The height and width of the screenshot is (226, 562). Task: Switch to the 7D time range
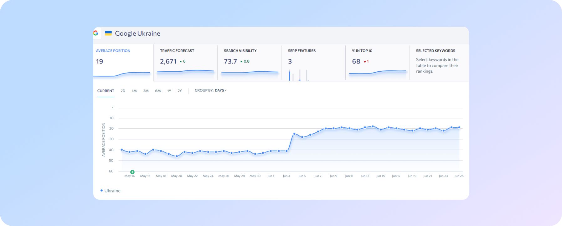tap(123, 91)
